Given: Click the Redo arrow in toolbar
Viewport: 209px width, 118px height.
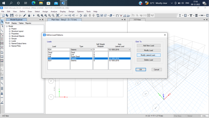Looking at the screenshot, I should 20,15.
